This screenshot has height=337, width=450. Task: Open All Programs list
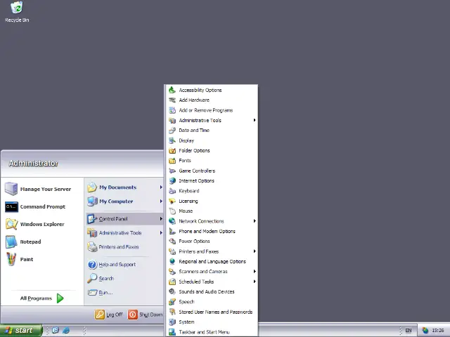(x=42, y=298)
